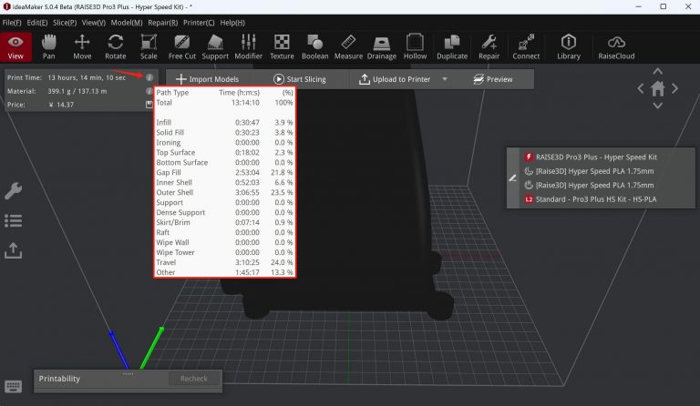The image size is (700, 406).
Task: Edit printer profile with pencil icon
Action: pos(512,178)
